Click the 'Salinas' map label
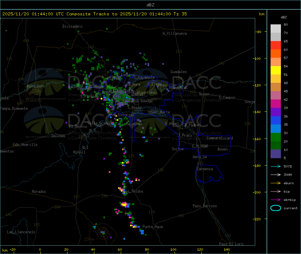The height and width of the screenshot is (254, 301). tap(58, 136)
